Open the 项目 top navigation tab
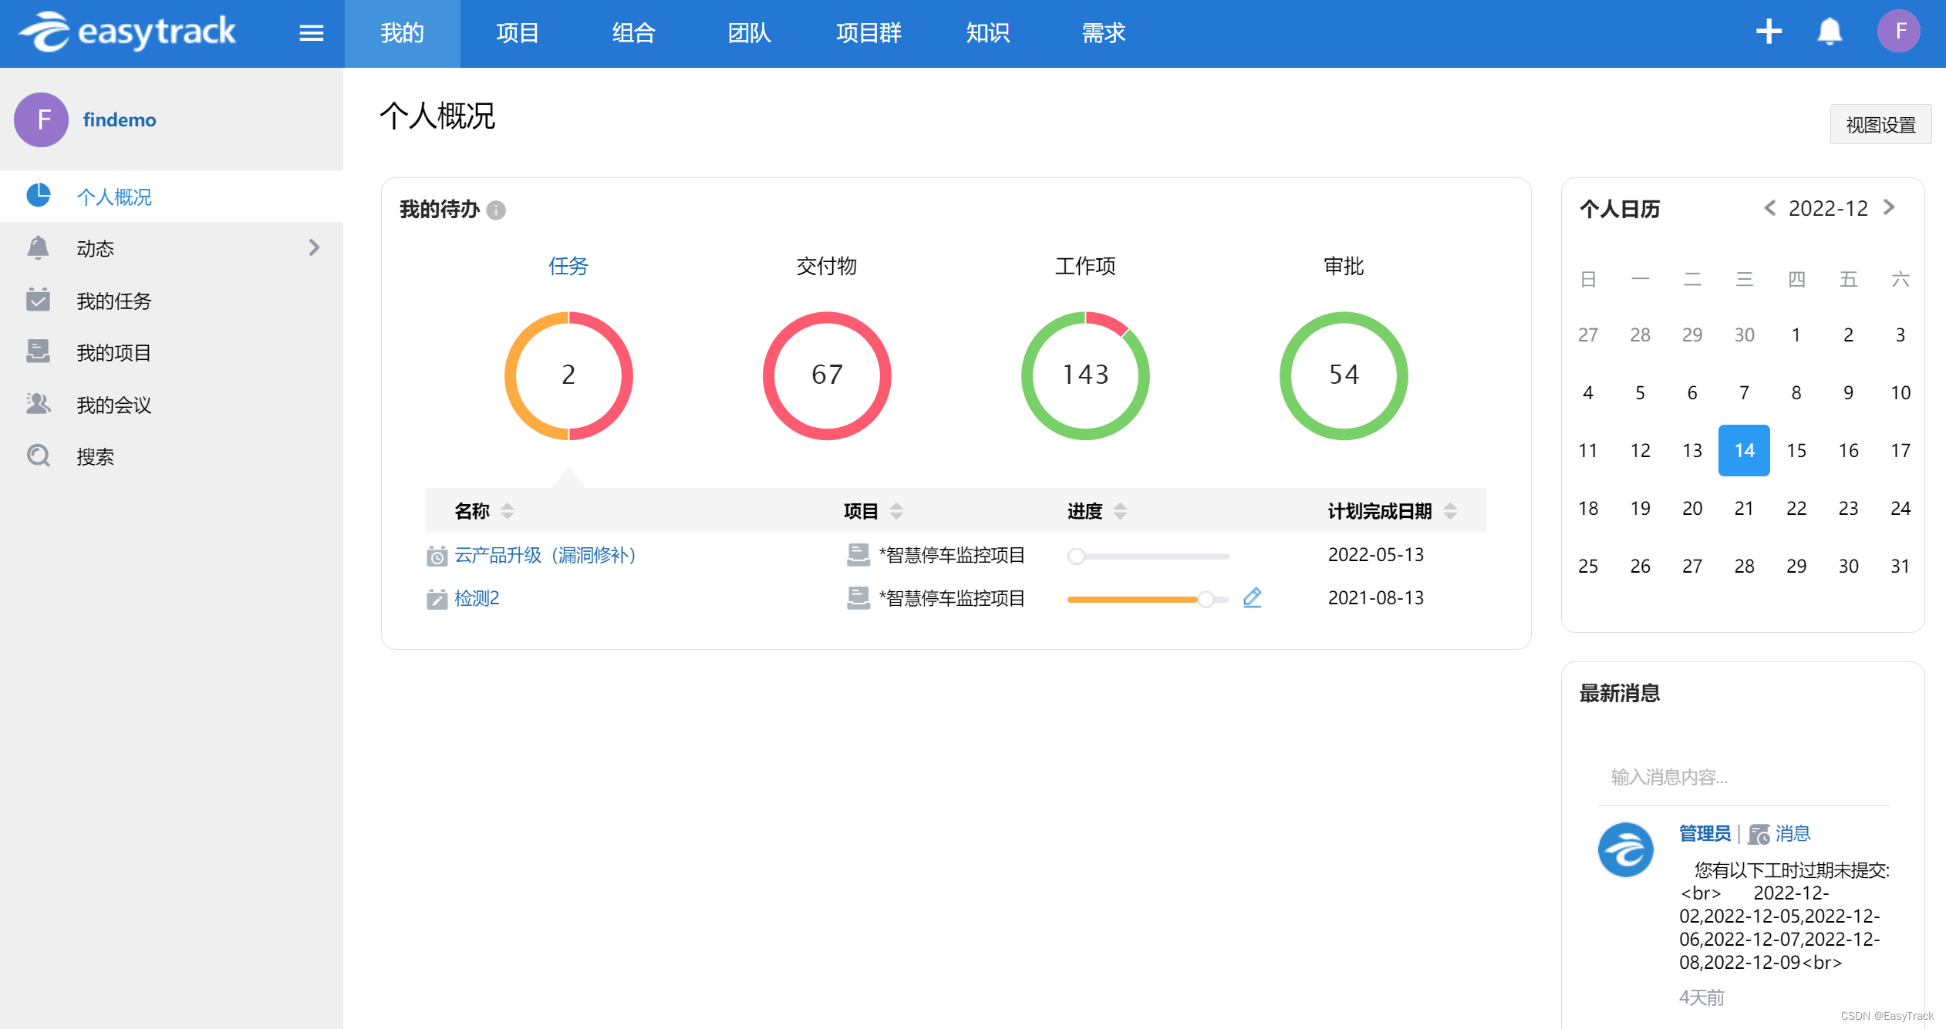1946x1029 pixels. point(518,33)
